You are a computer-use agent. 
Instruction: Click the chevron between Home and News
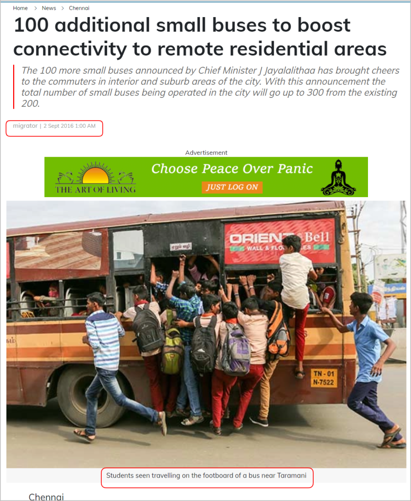click(x=35, y=8)
